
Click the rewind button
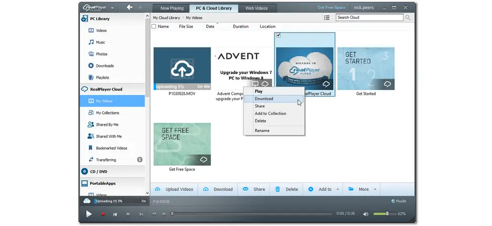154,214
